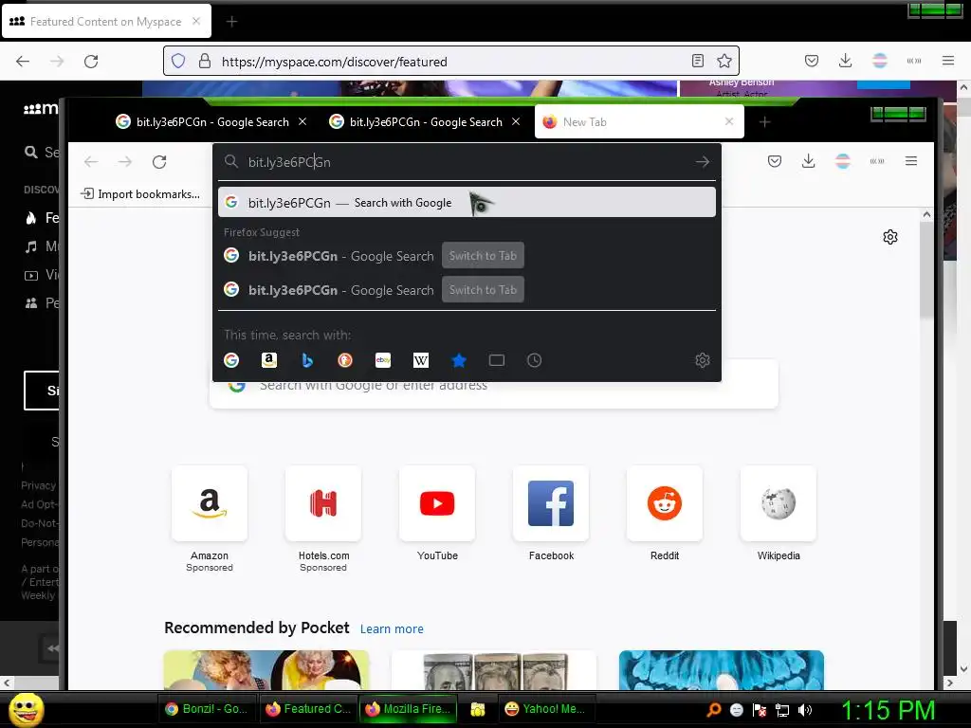Open Myspace sidebar search magnifier
The width and height of the screenshot is (971, 728).
[31, 152]
